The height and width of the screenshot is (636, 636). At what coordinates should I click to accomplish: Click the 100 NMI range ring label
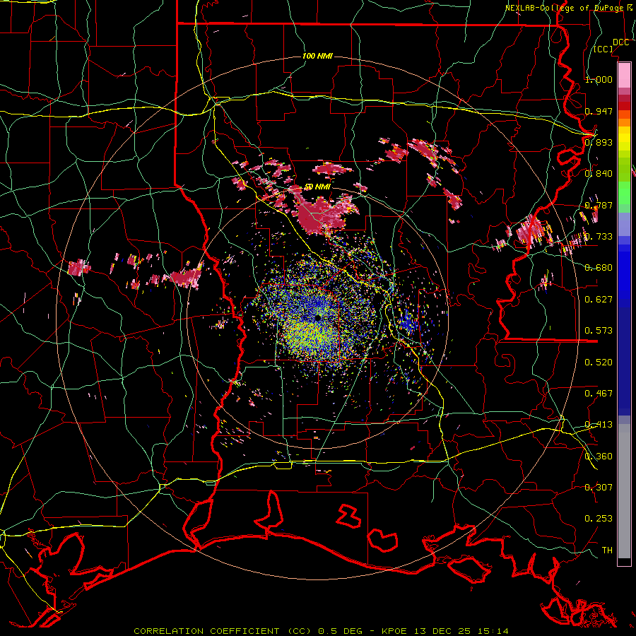pos(317,56)
